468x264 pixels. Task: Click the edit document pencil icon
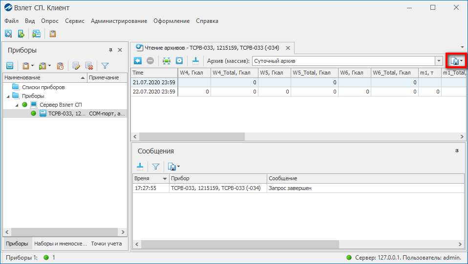coord(76,66)
